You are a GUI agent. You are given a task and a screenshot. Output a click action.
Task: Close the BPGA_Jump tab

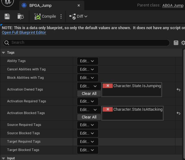79,6
